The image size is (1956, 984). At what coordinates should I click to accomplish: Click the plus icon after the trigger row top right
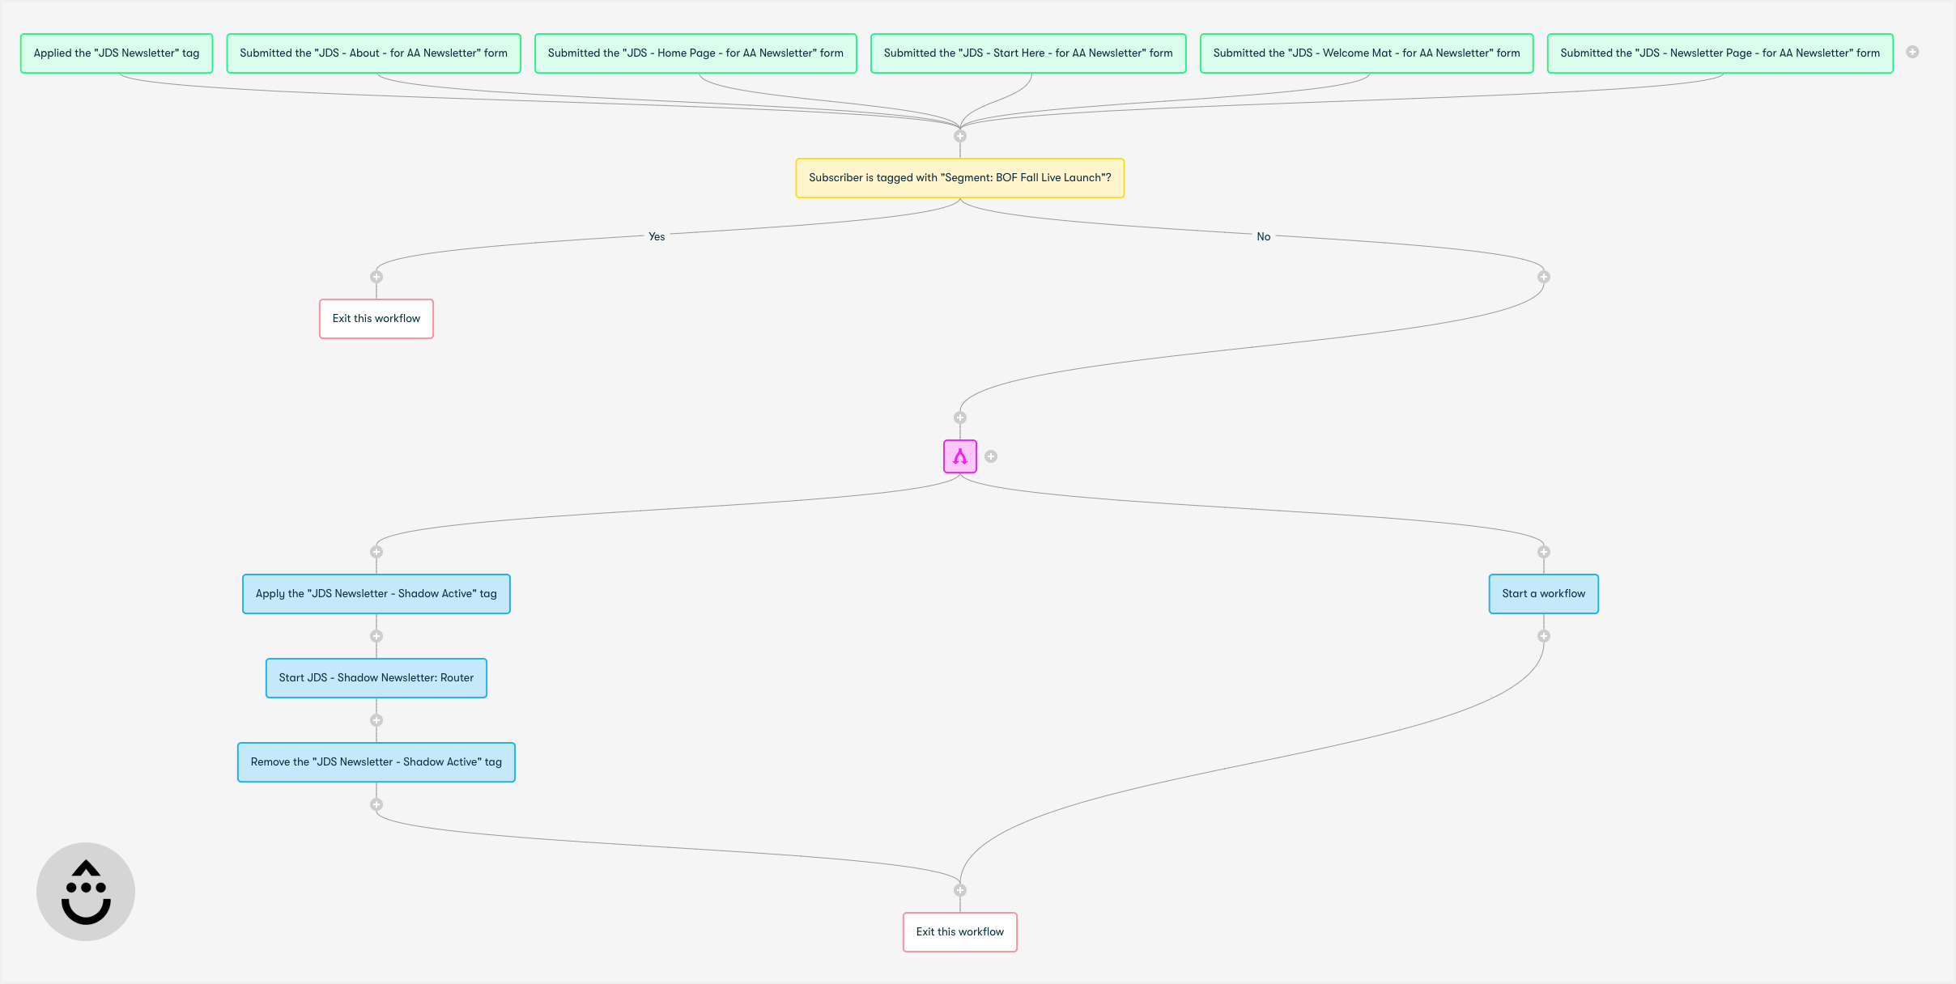tap(1913, 51)
